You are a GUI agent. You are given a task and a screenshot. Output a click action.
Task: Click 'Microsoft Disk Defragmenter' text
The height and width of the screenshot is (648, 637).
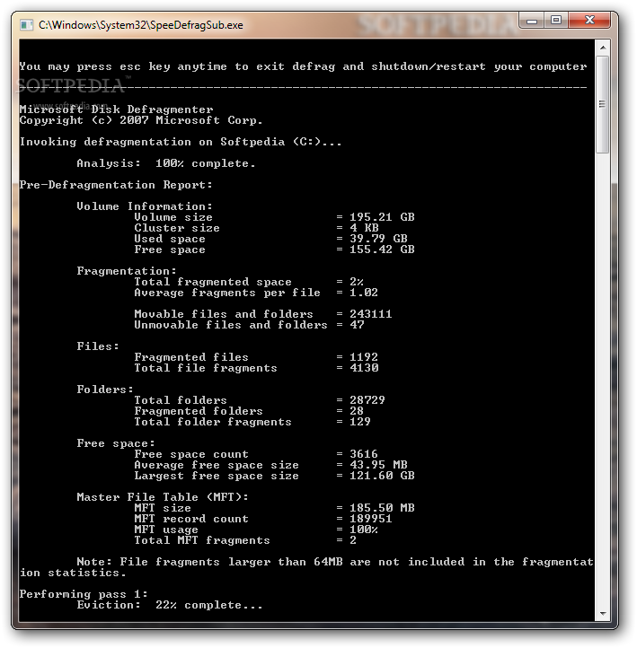(116, 109)
